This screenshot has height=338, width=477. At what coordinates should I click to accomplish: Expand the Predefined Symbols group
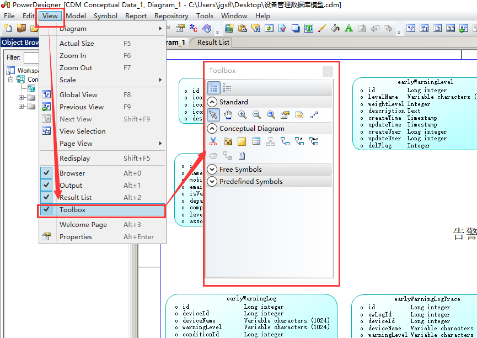pos(212,181)
